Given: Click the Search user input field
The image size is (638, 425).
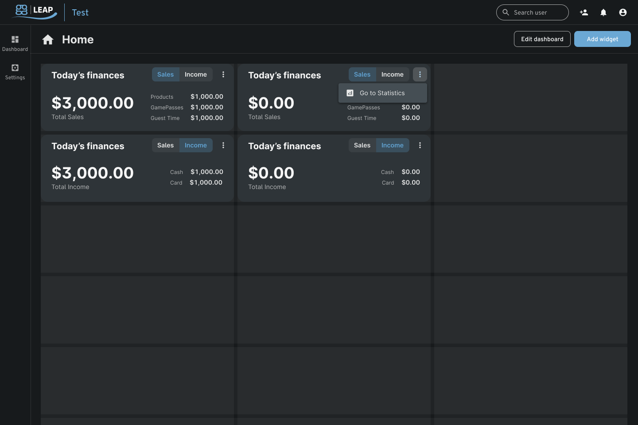Looking at the screenshot, I should [538, 12].
